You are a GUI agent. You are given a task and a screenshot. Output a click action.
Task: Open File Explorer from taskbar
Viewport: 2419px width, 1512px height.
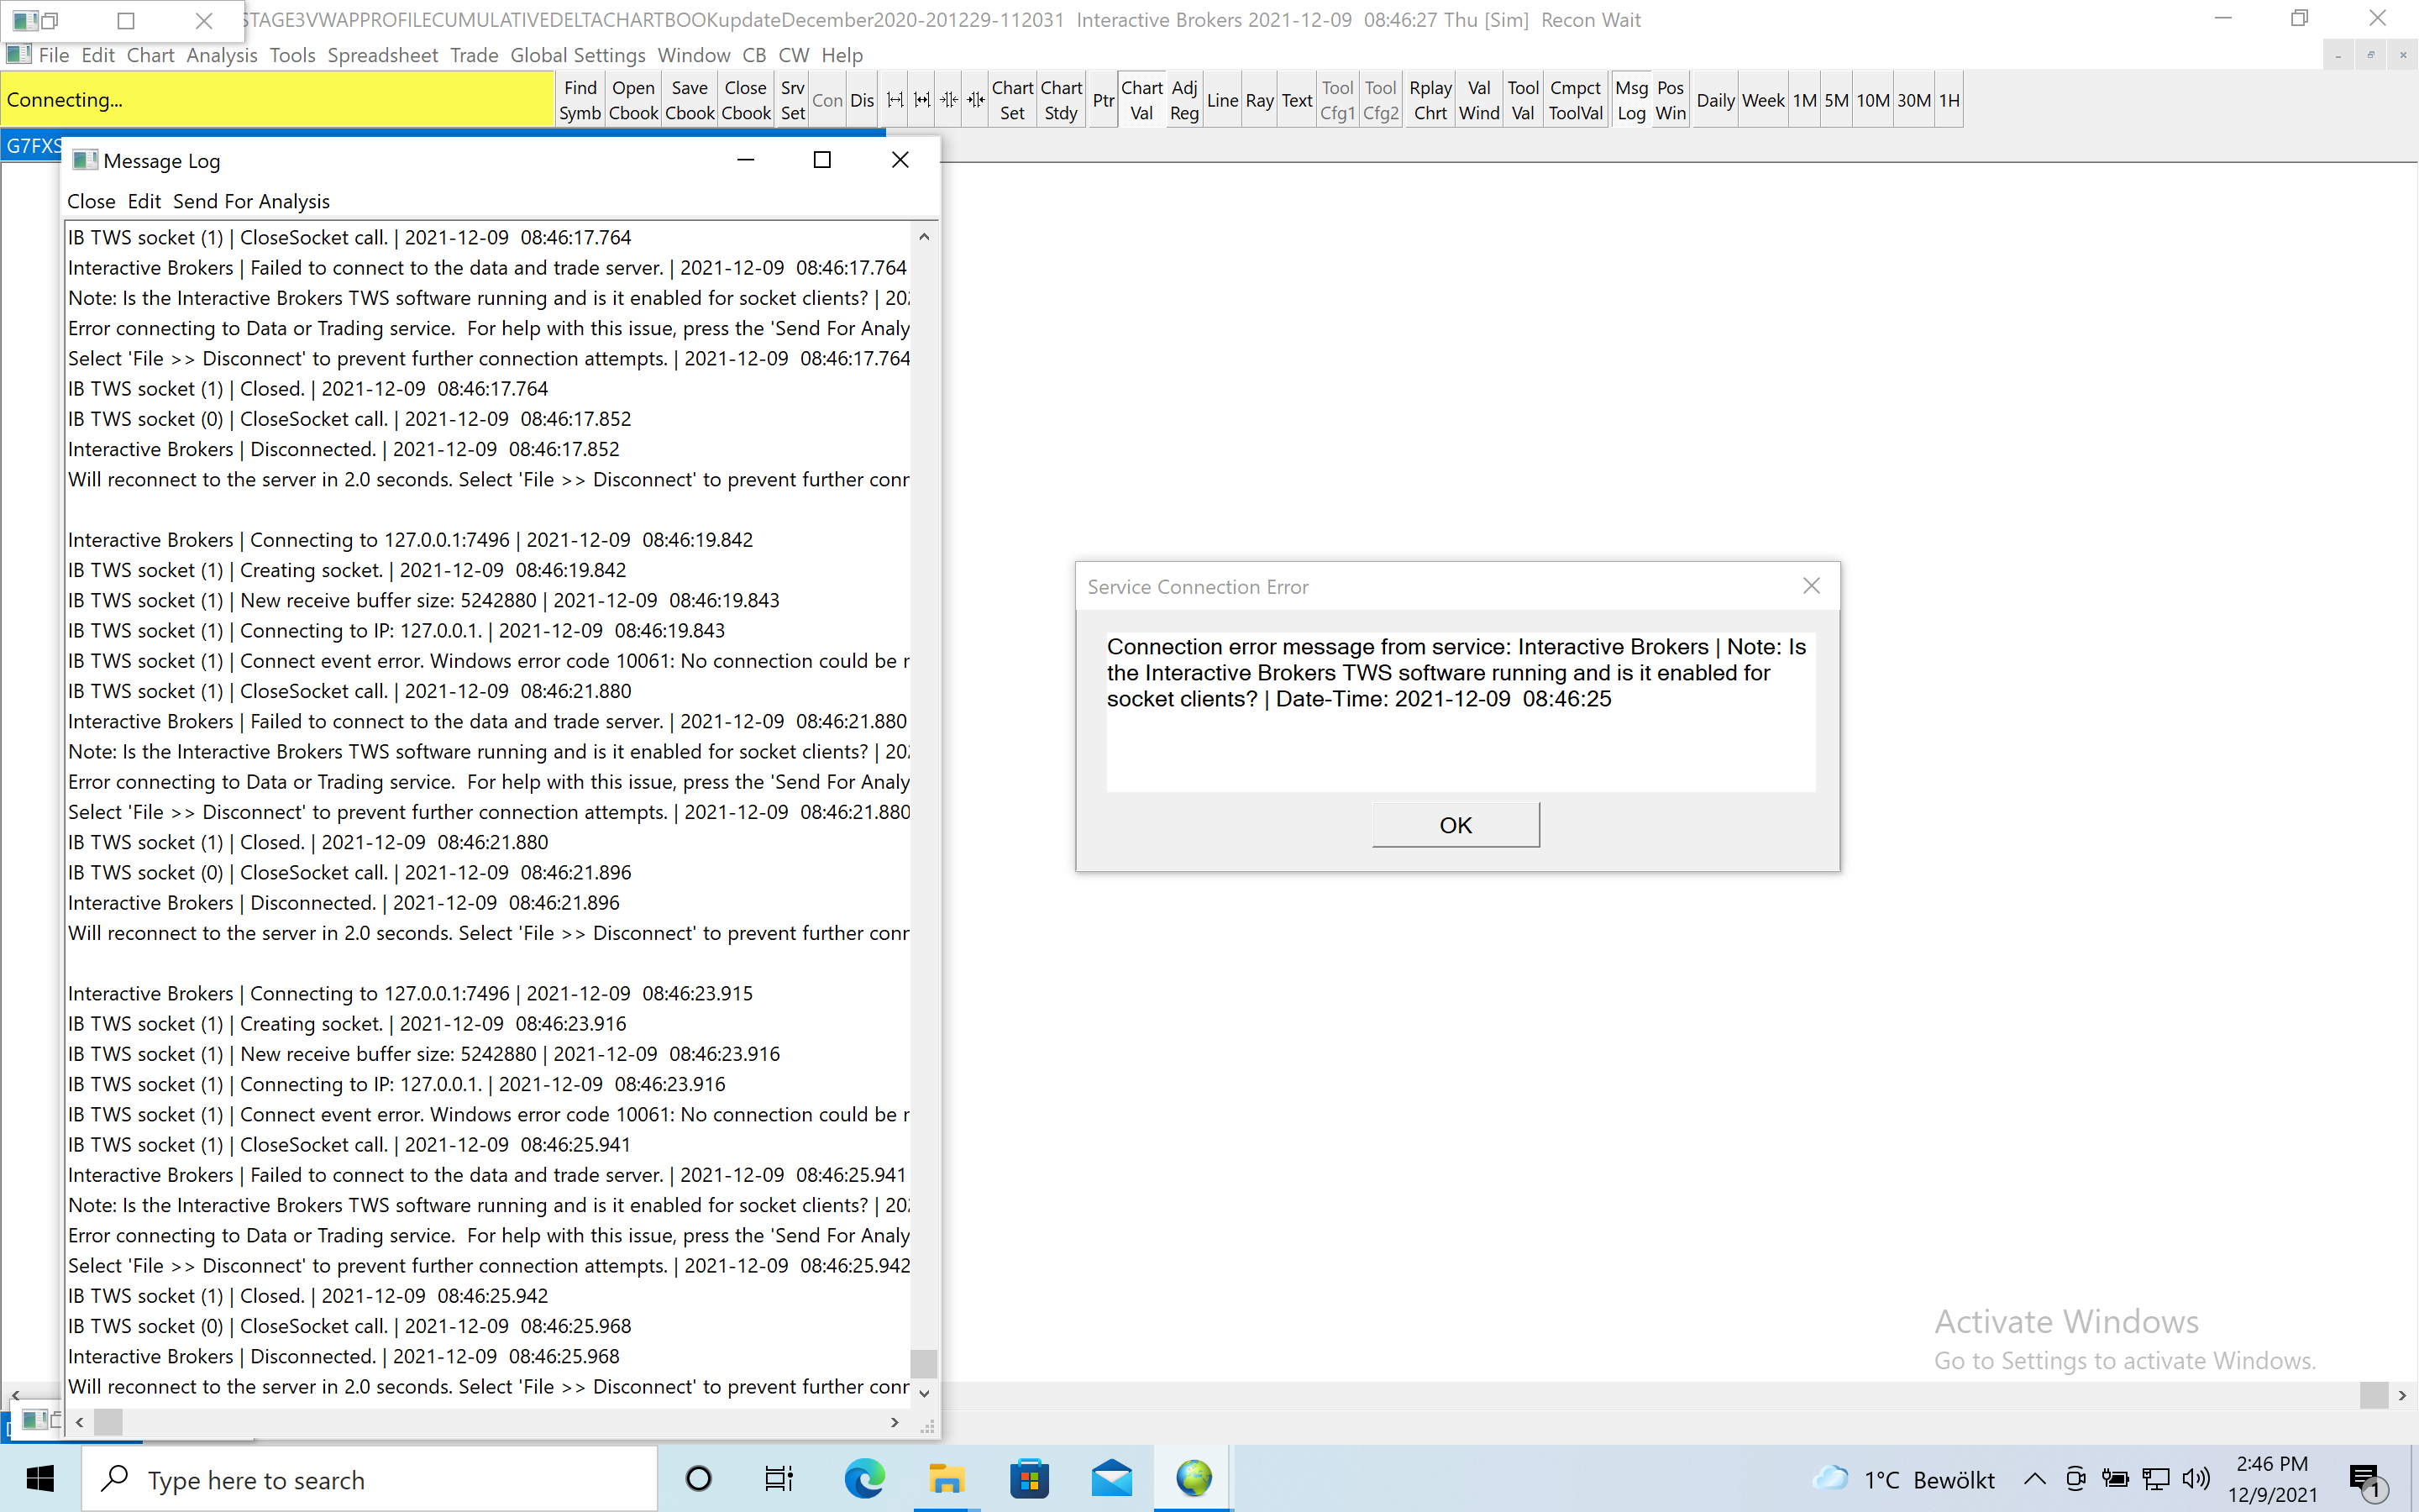[946, 1478]
